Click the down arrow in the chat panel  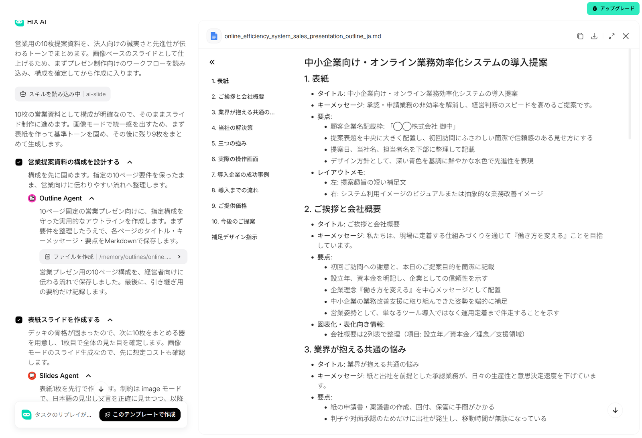[x=101, y=389]
